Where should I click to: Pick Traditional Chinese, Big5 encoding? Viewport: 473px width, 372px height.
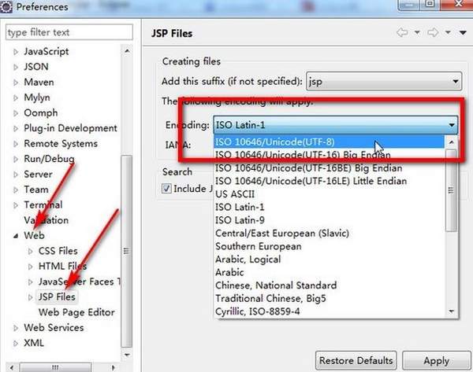point(270,298)
